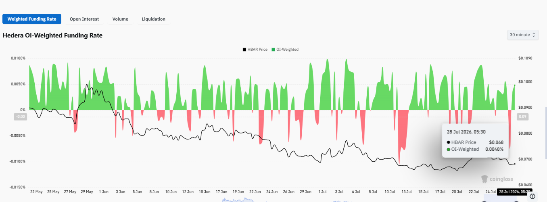This screenshot has width=547, height=202.
Task: Click the green OI-Weighted dot in tooltip
Action: (449, 150)
